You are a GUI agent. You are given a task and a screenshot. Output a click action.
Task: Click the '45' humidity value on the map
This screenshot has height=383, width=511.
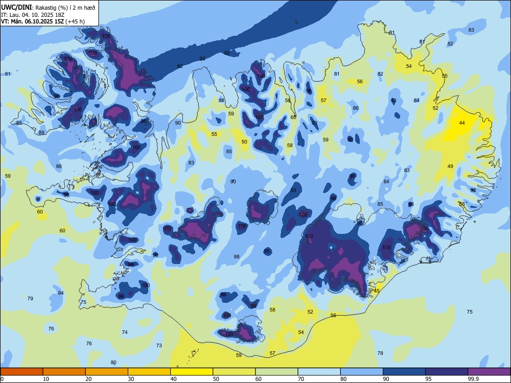click(x=377, y=291)
